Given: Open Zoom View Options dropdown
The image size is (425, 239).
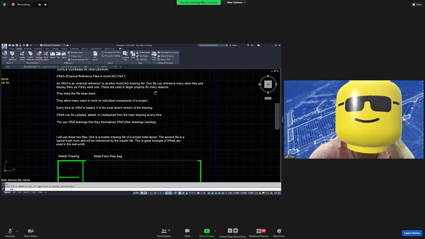Looking at the screenshot, I should [x=236, y=2].
